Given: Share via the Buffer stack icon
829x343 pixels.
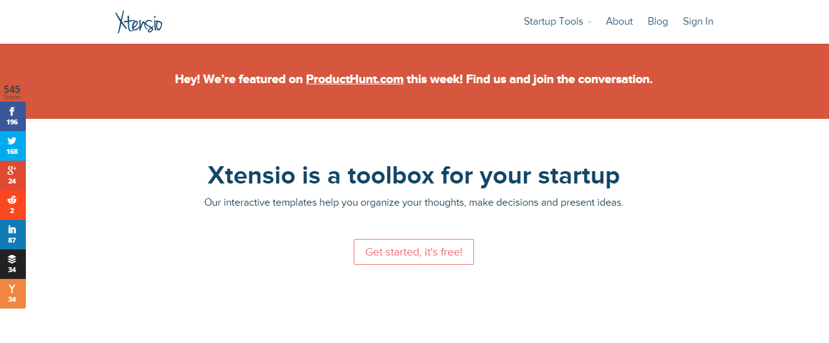Looking at the screenshot, I should (x=12, y=264).
